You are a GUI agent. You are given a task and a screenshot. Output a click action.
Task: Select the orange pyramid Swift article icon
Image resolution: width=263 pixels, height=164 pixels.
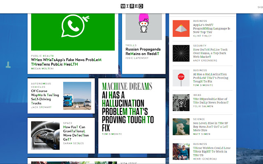(181, 28)
